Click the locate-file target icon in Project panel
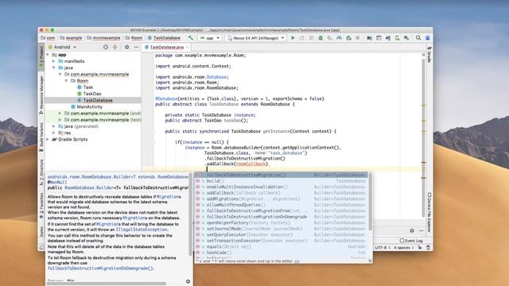509x286 pixels. 106,47
